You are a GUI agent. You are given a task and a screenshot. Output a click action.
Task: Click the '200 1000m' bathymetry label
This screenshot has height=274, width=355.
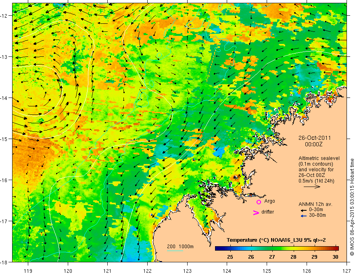point(180,247)
